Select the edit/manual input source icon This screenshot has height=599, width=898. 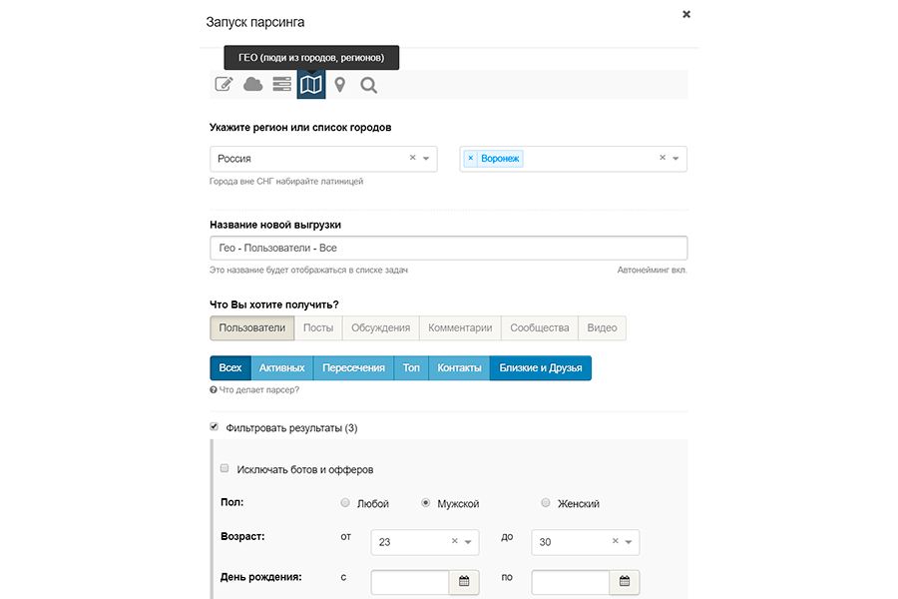tap(224, 84)
